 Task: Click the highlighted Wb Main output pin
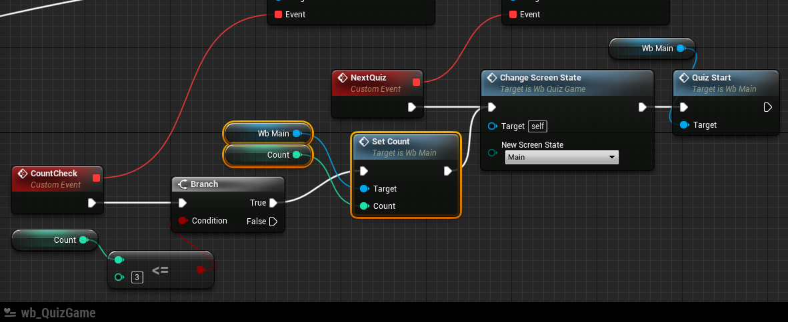[297, 134]
